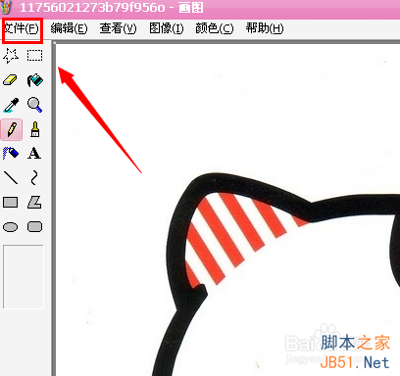Click the Paint app title bar icon
The height and width of the screenshot is (376, 400).
pyautogui.click(x=6, y=7)
